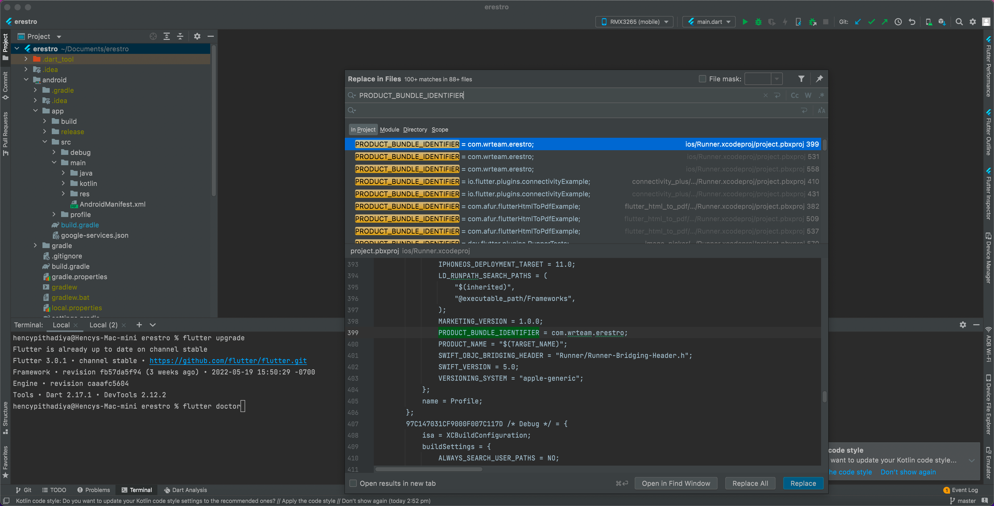Screen dimensions: 994x506
Task: Toggle Words (W) match option
Action: click(x=808, y=95)
